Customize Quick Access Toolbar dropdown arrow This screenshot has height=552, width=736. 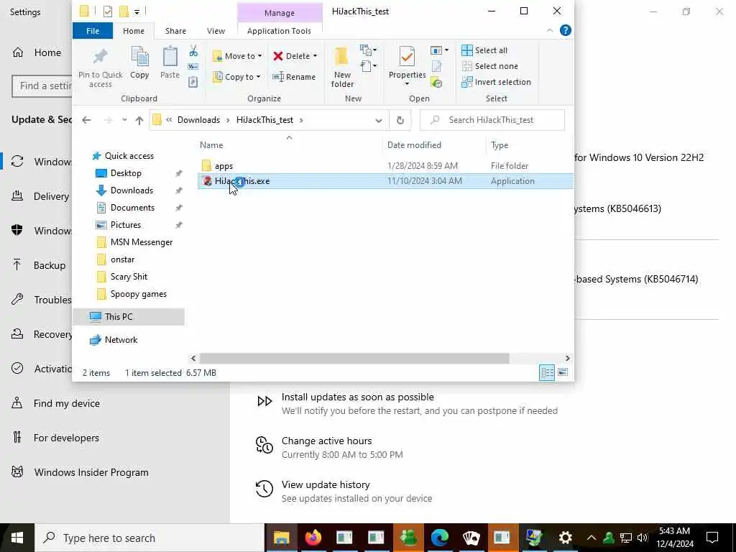click(137, 11)
